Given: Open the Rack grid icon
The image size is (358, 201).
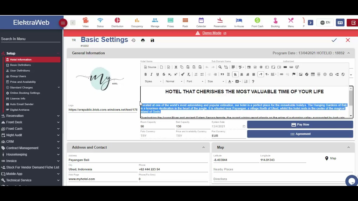Looking at the screenshot, I should click(x=185, y=22).
